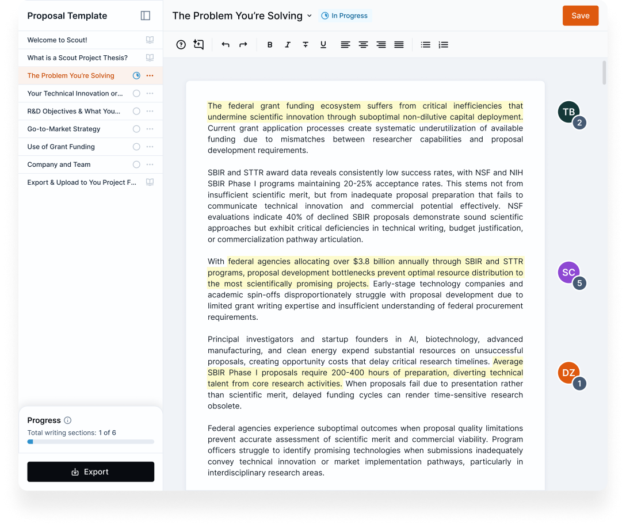Toggle bold formatting
626x528 pixels.
tap(270, 45)
